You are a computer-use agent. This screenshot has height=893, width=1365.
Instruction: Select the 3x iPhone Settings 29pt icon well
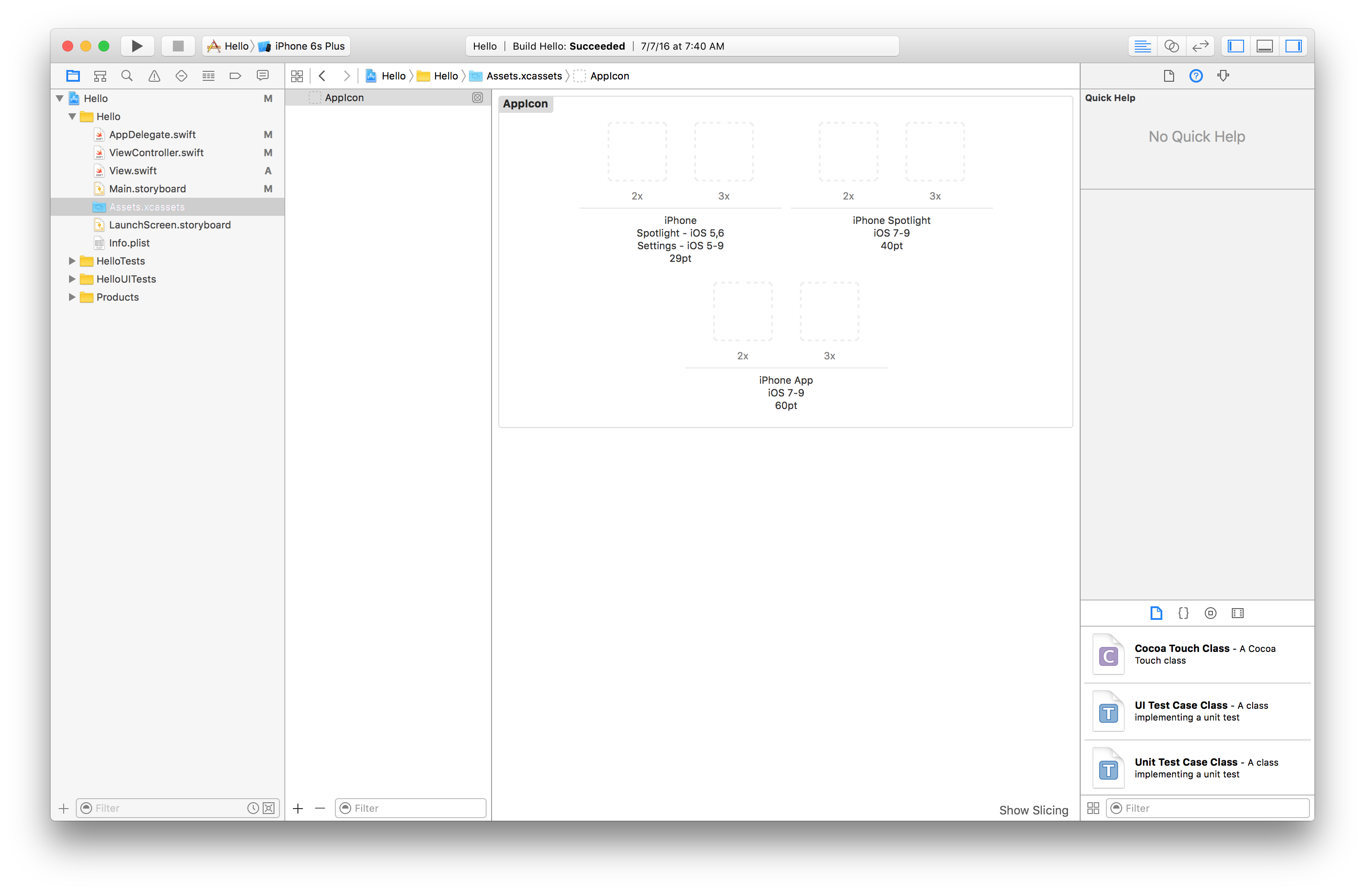click(x=724, y=152)
